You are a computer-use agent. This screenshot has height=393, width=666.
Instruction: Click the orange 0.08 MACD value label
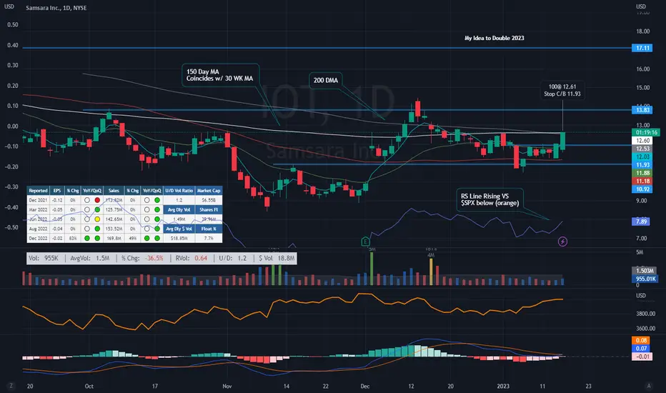click(641, 340)
